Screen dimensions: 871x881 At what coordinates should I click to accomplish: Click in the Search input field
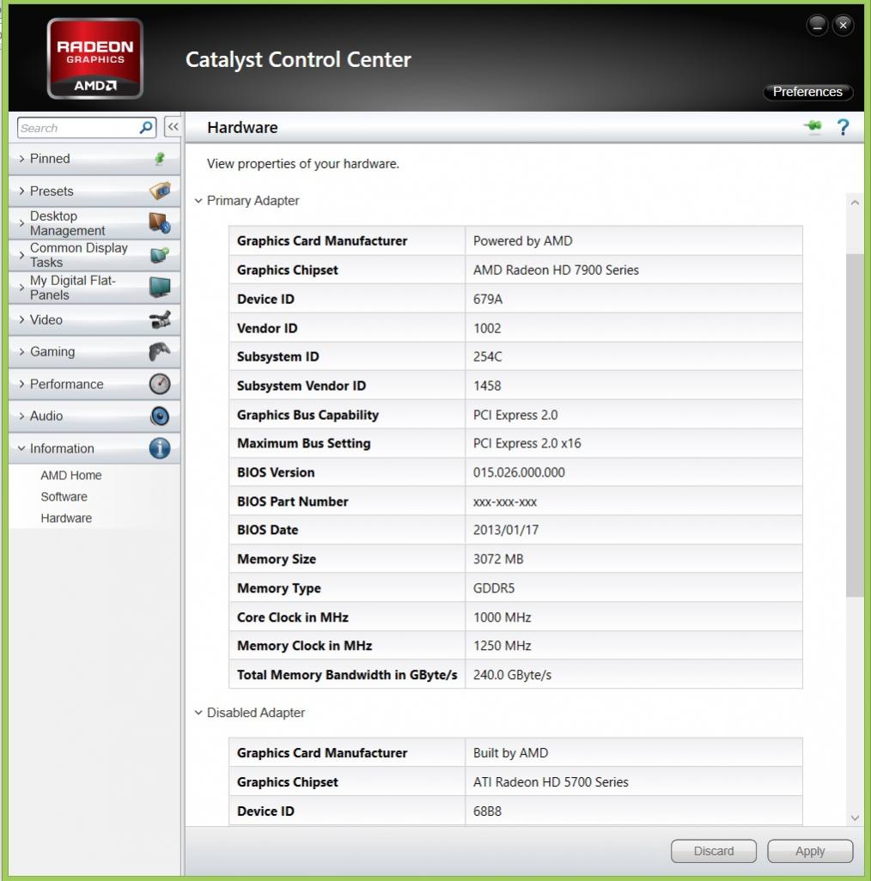pos(77,128)
